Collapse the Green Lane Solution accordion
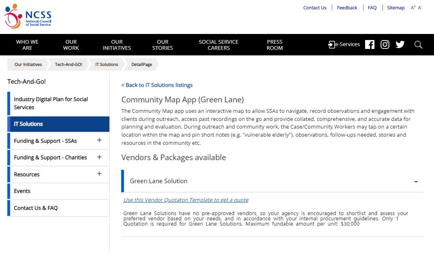Viewport: 434px width, 262px height. point(416,182)
